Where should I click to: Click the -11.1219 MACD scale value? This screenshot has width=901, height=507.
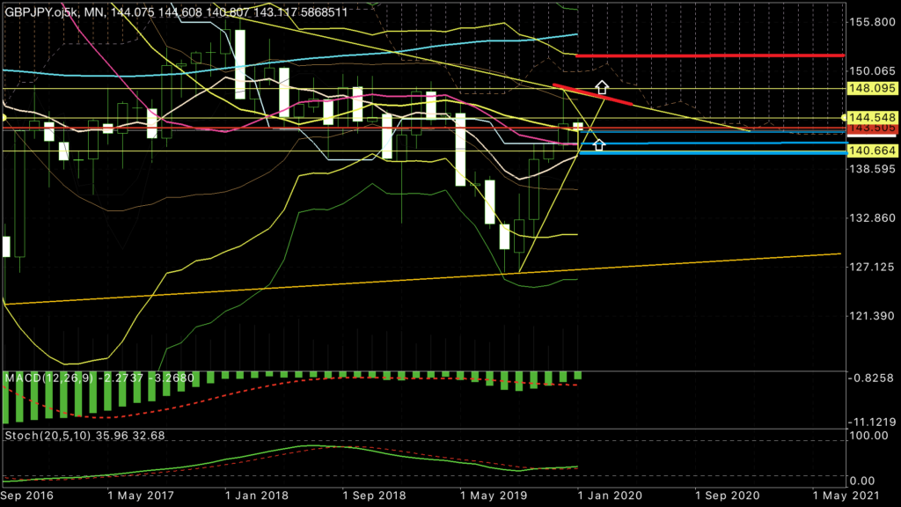click(x=872, y=422)
